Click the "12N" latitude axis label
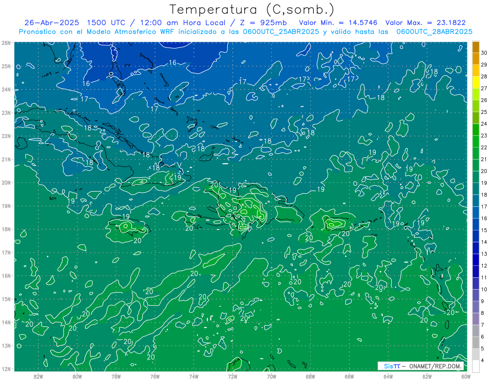 point(6,369)
